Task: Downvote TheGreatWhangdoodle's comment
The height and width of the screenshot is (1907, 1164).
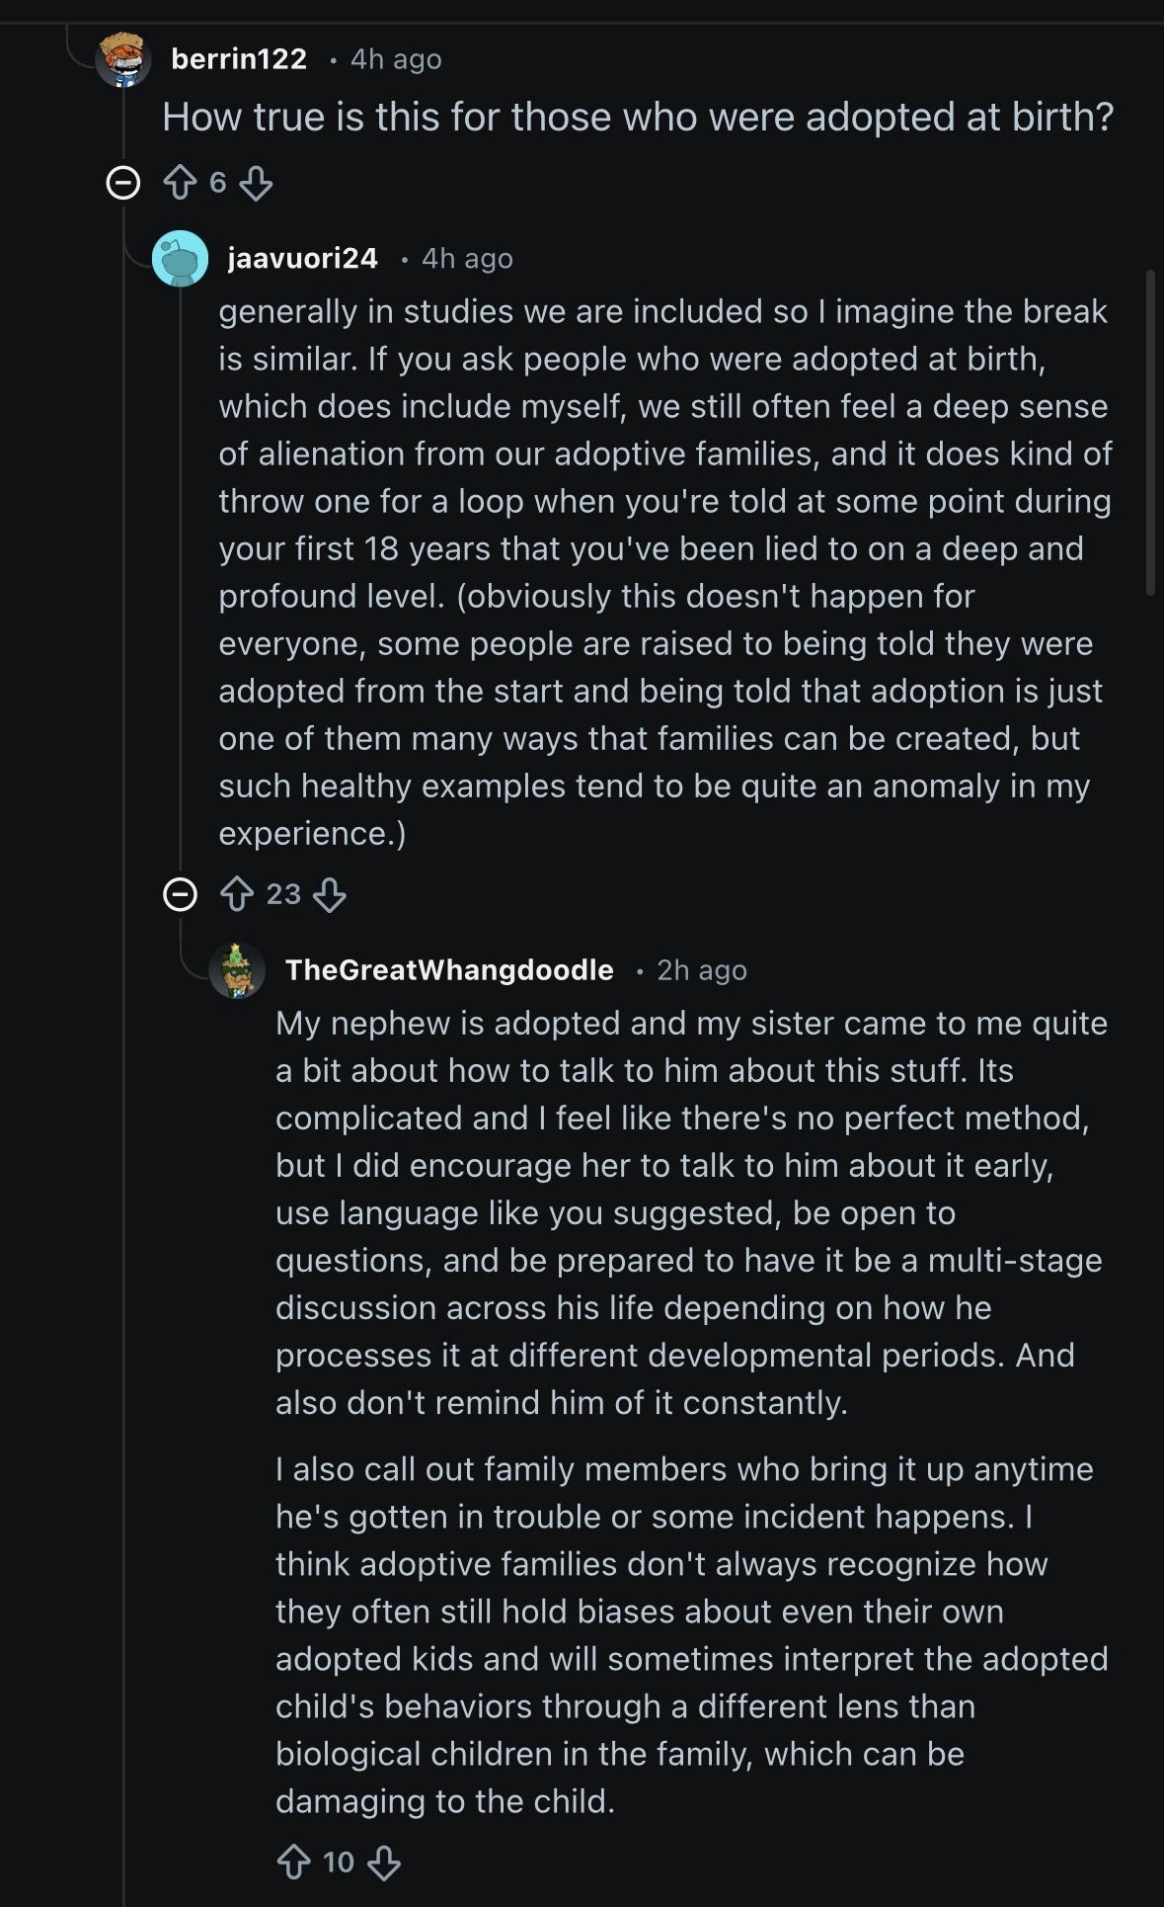Action: click(x=384, y=1863)
